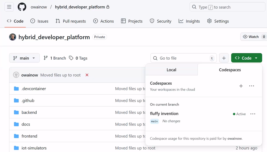Screen dimensions: 267x152
Task: Open the fluffy invention codespace
Action: (x=164, y=114)
